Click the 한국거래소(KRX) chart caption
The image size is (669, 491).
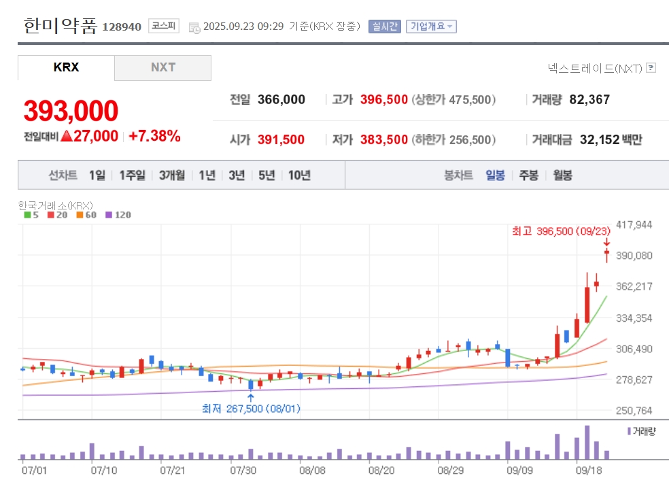coord(55,205)
